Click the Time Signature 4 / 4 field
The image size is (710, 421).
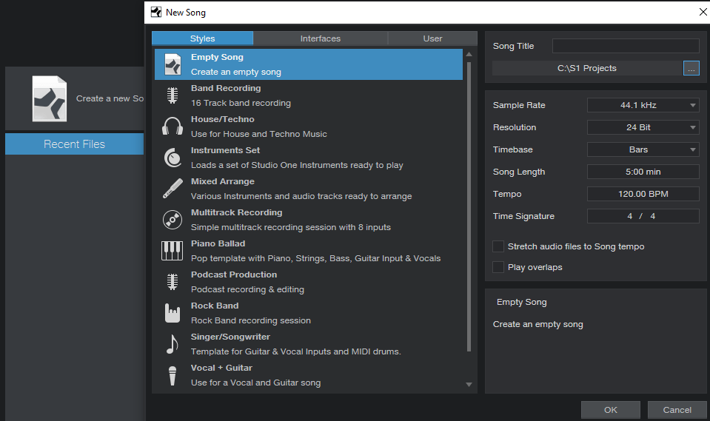coord(643,216)
